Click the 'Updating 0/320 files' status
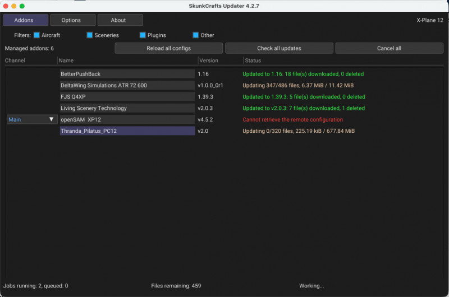This screenshot has width=449, height=297. pyautogui.click(x=299, y=131)
